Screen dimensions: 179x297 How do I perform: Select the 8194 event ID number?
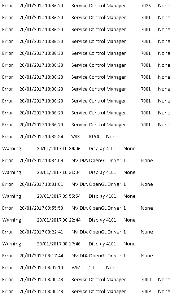tap(94, 136)
